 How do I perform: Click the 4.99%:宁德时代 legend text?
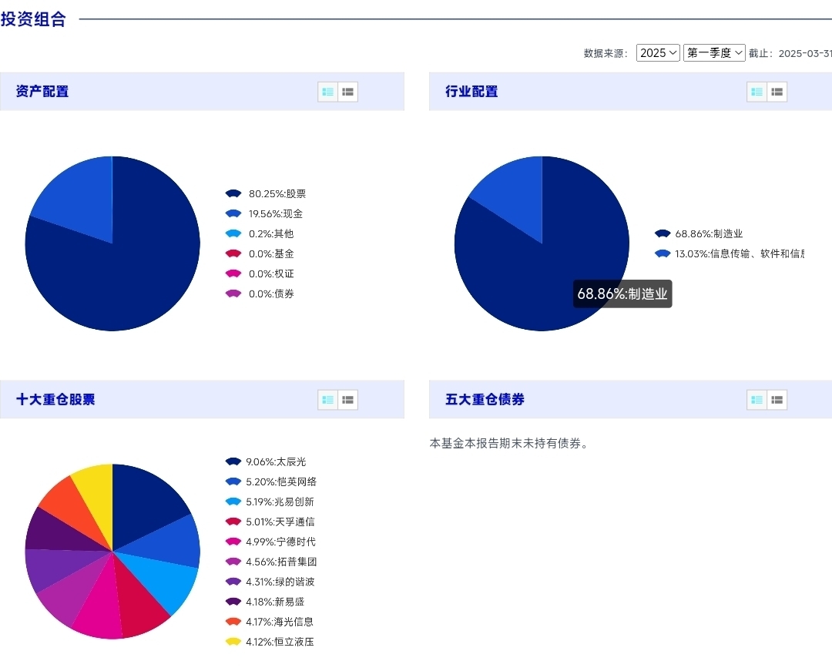[x=280, y=542]
